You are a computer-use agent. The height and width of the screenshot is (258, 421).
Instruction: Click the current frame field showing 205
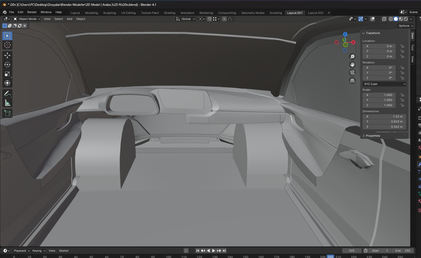(352, 251)
